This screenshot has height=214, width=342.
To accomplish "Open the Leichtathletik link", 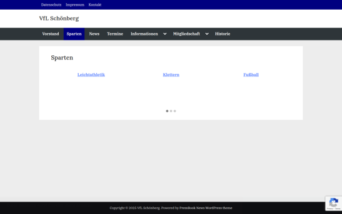I will [x=91, y=75].
